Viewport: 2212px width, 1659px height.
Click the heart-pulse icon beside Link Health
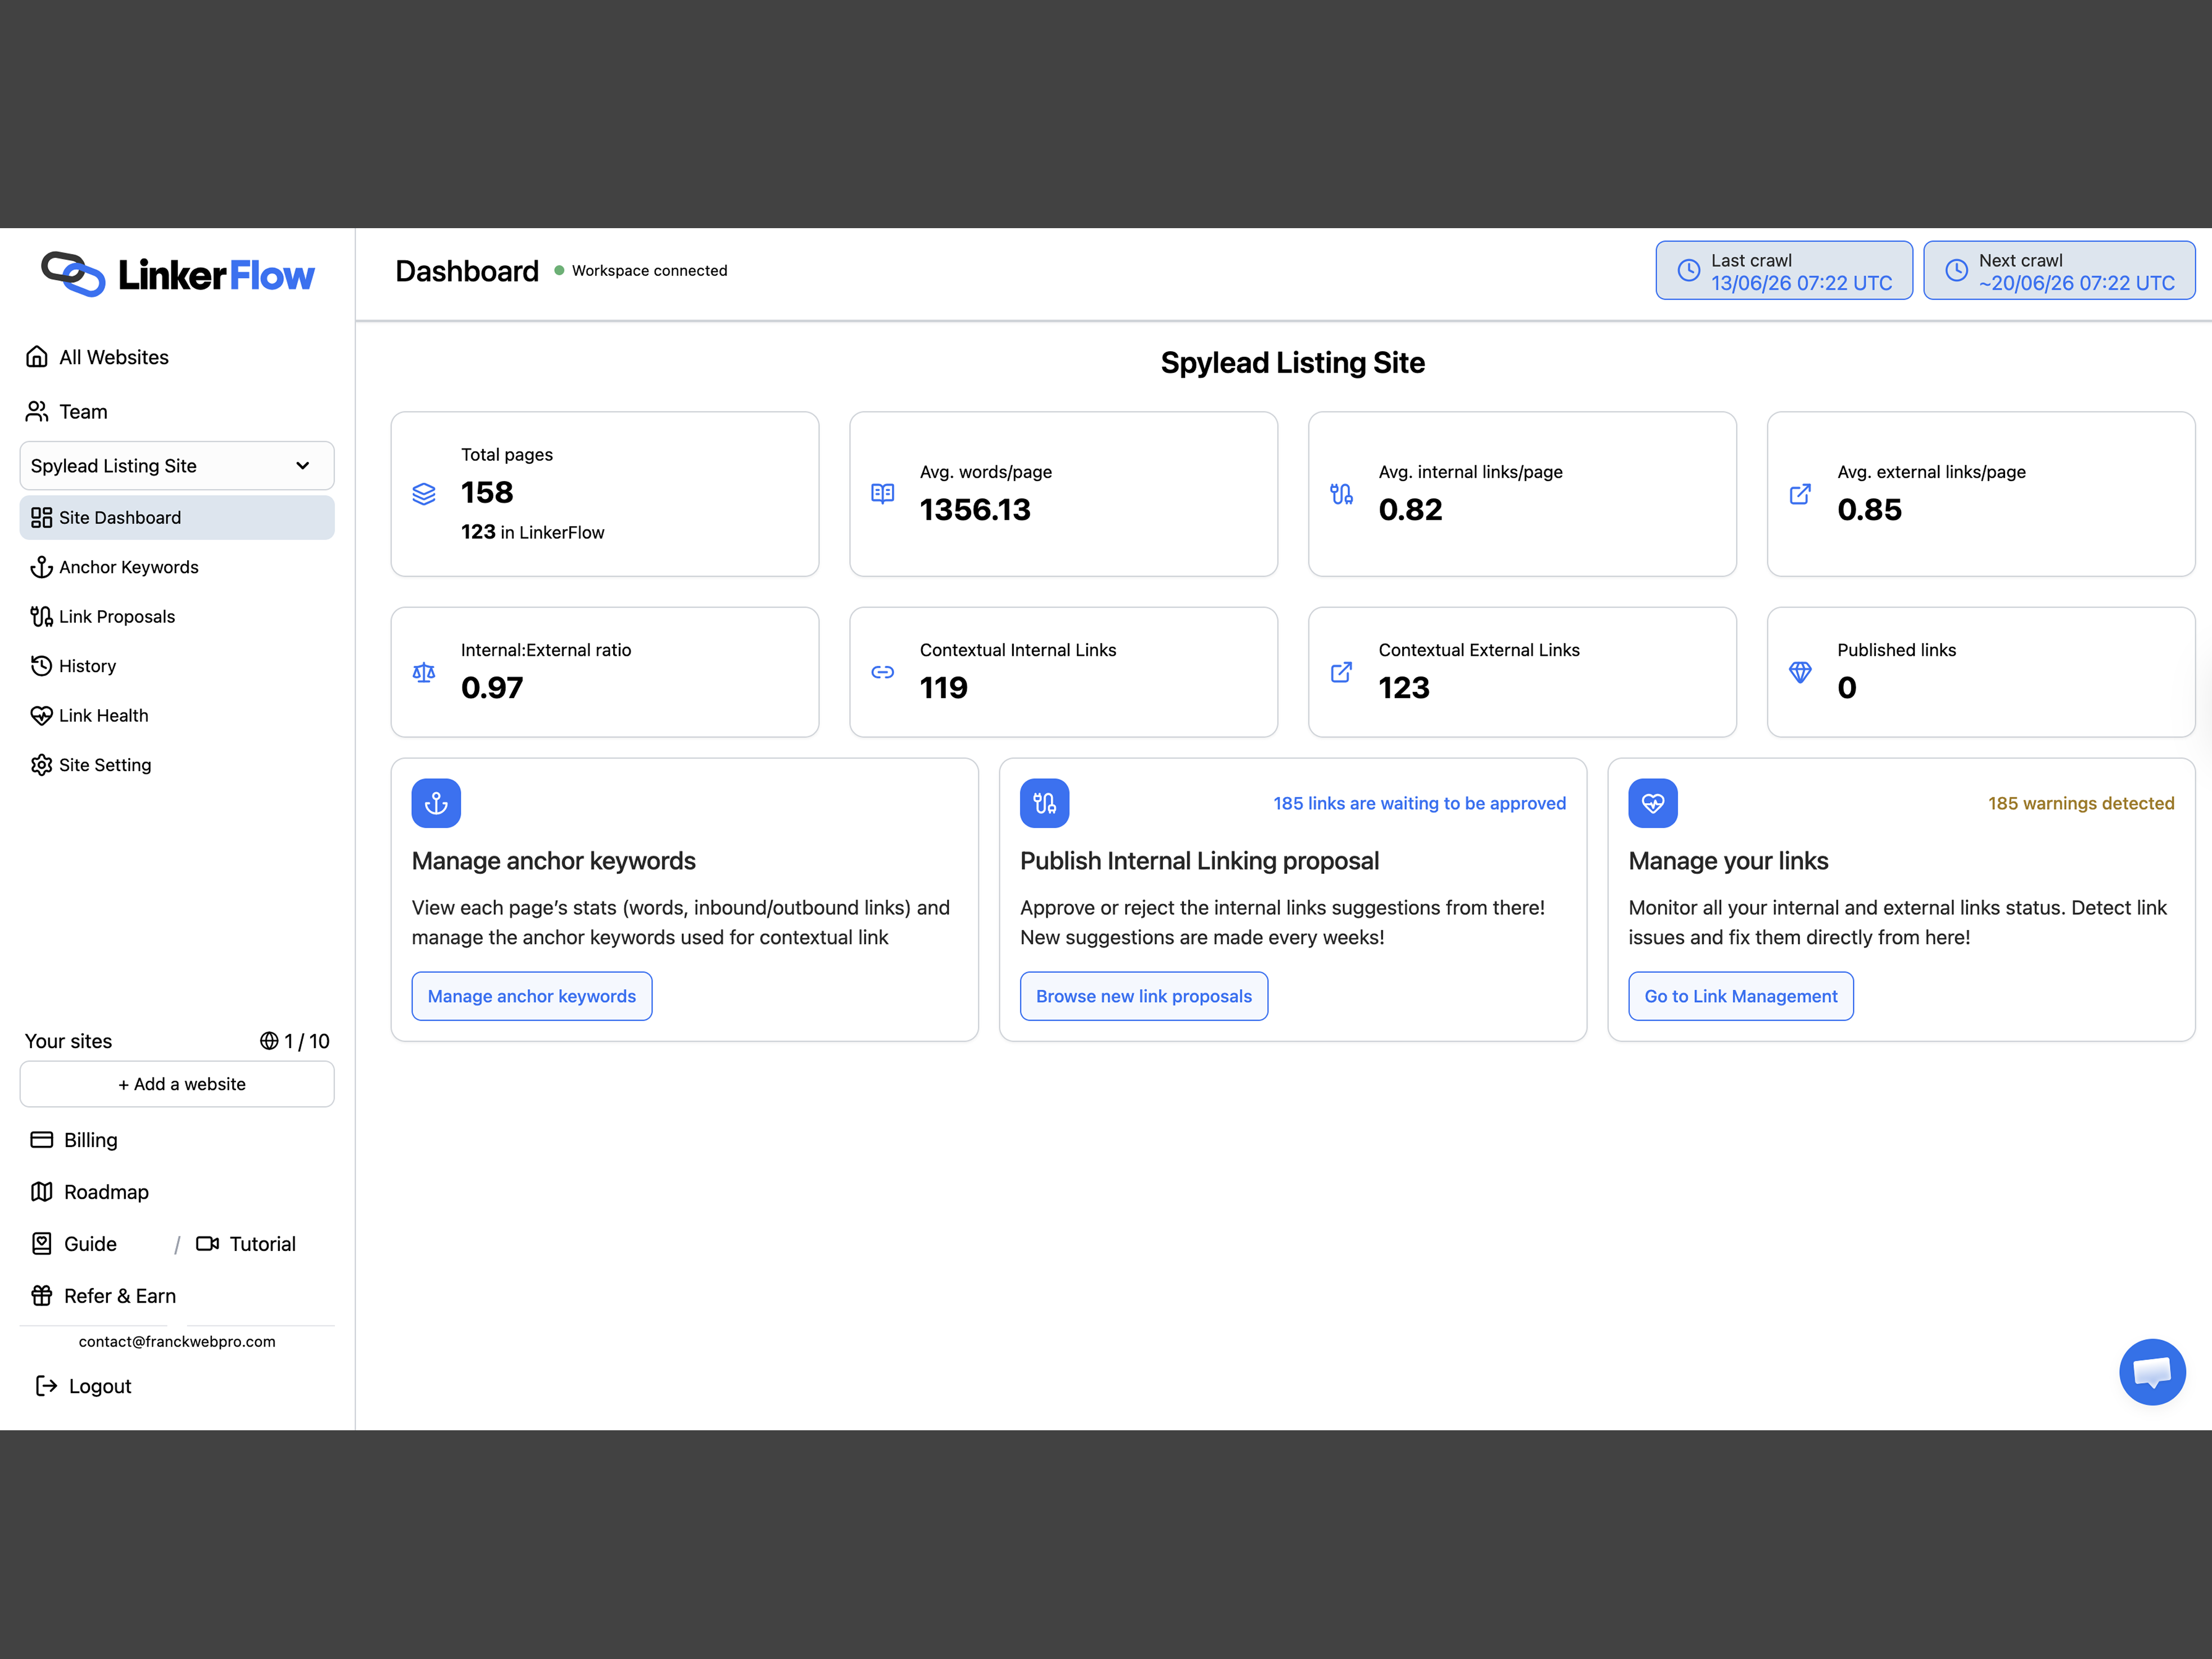(x=41, y=715)
